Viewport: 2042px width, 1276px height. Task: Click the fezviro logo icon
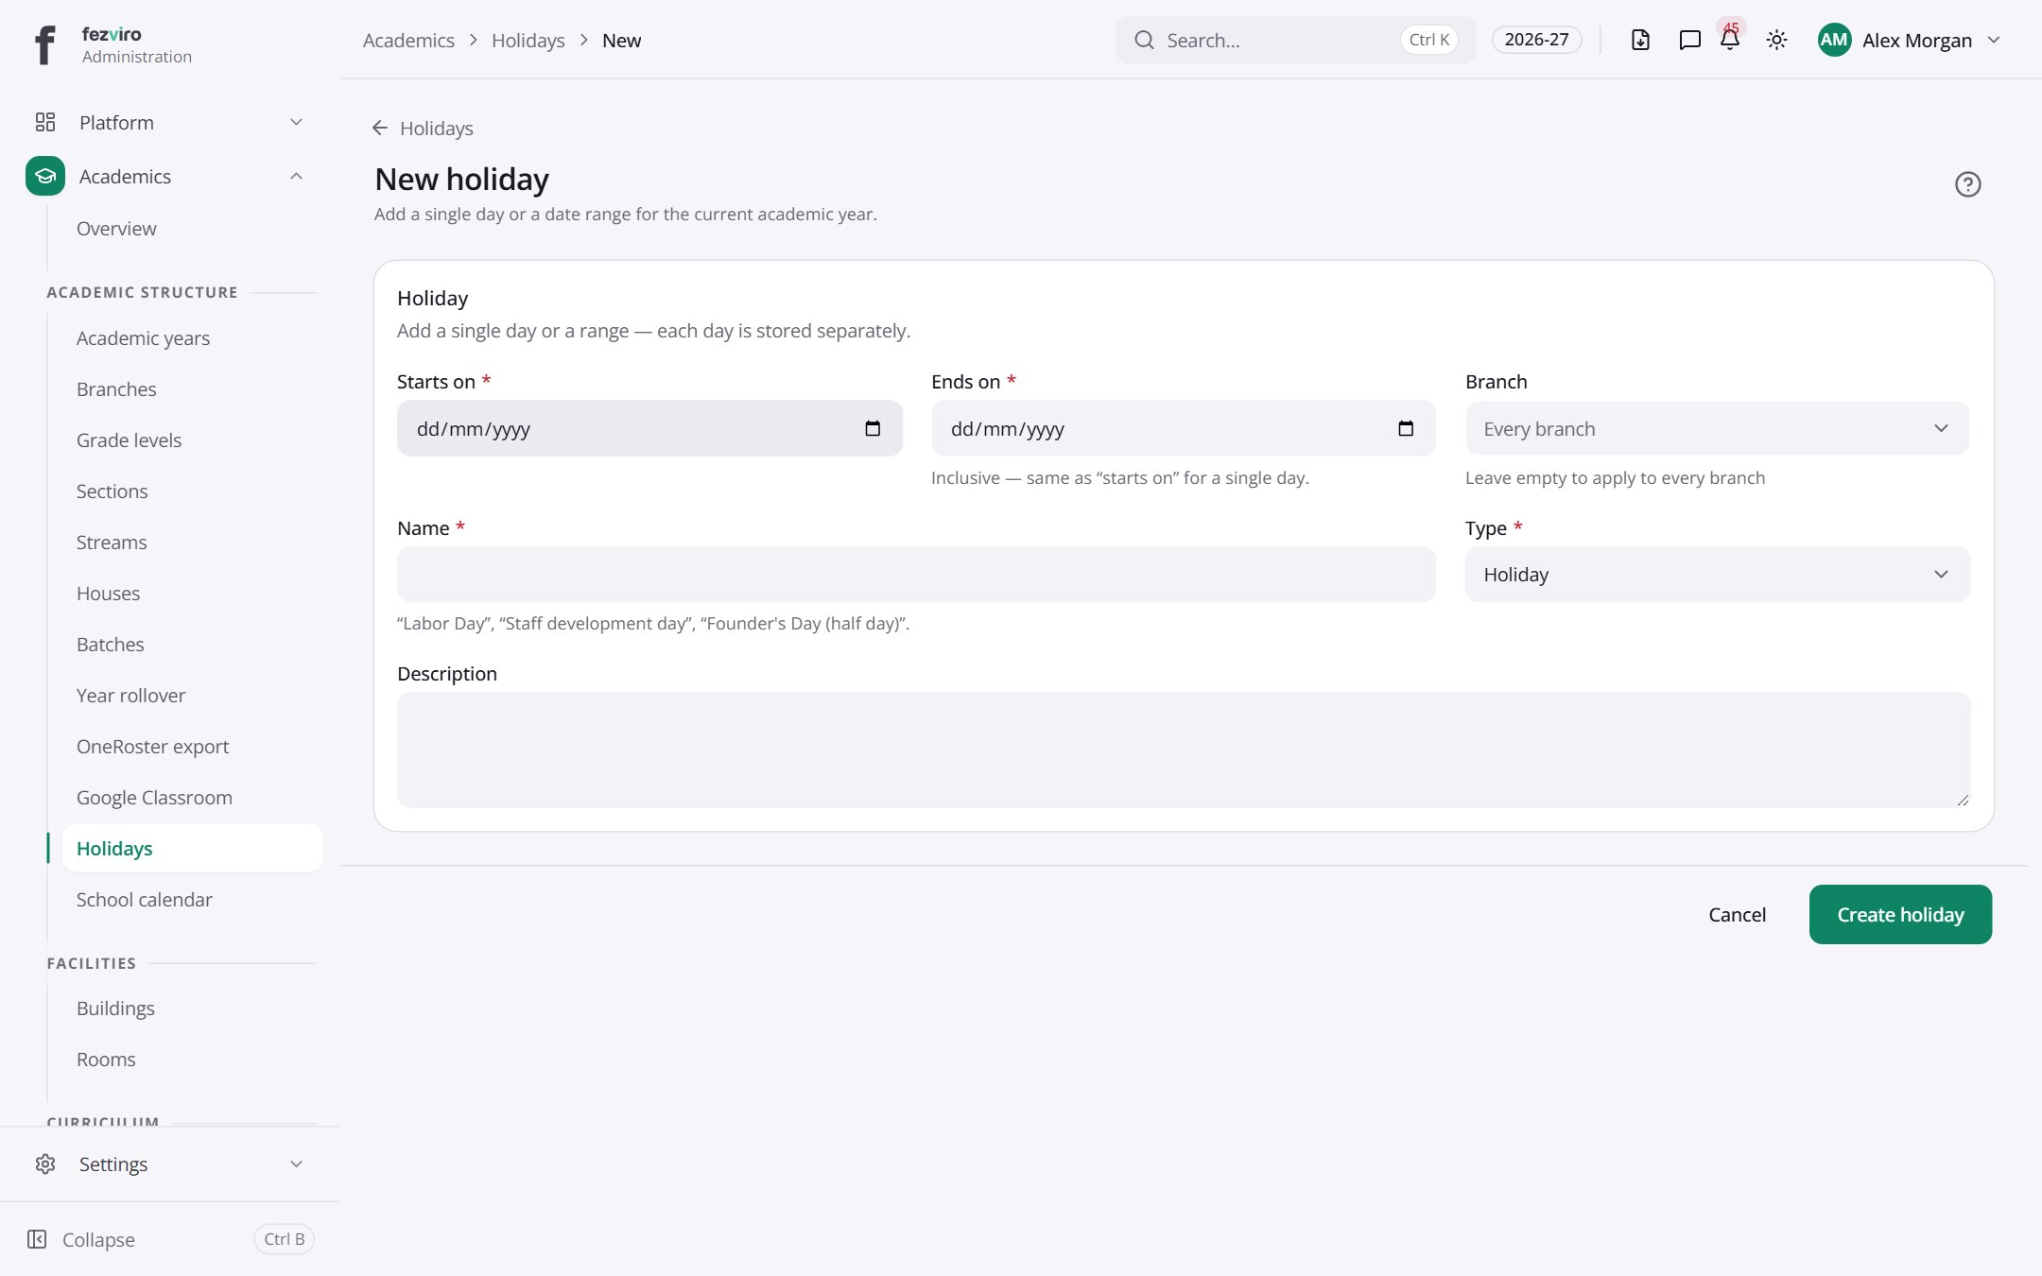coord(45,44)
